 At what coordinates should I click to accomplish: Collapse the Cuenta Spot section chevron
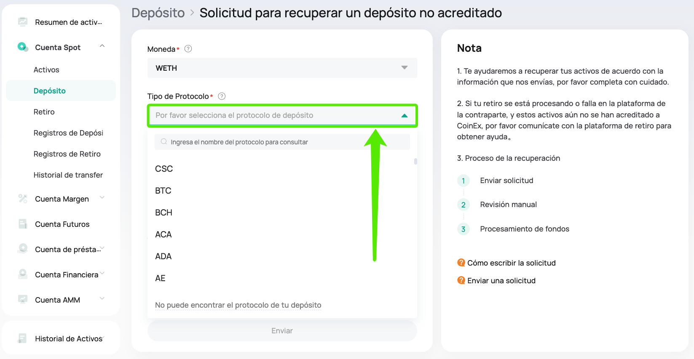tap(102, 46)
